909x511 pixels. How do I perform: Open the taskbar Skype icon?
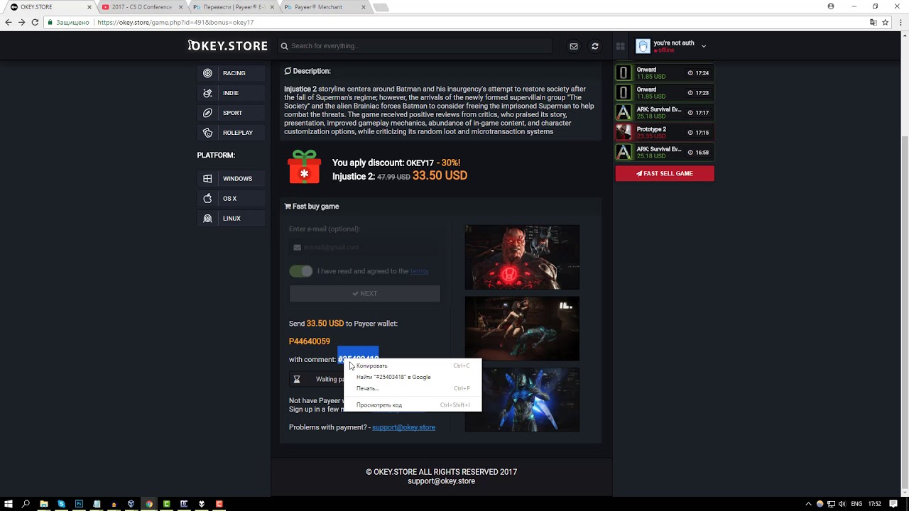coord(61,504)
